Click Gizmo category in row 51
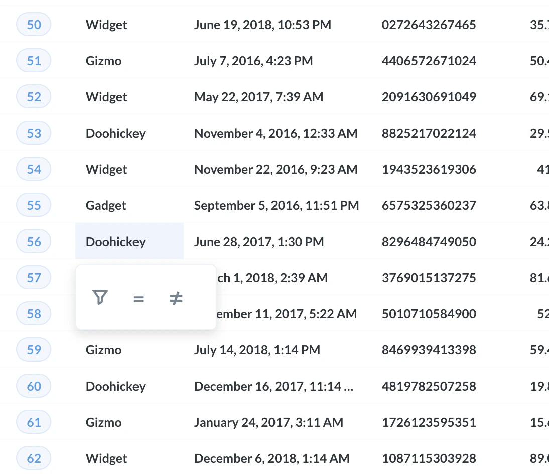The image size is (549, 475). (104, 61)
